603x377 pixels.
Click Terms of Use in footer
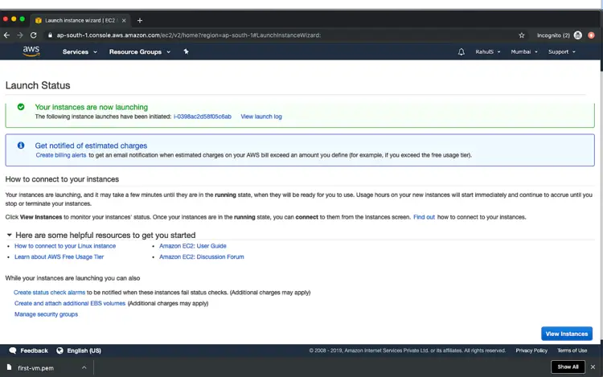572,350
